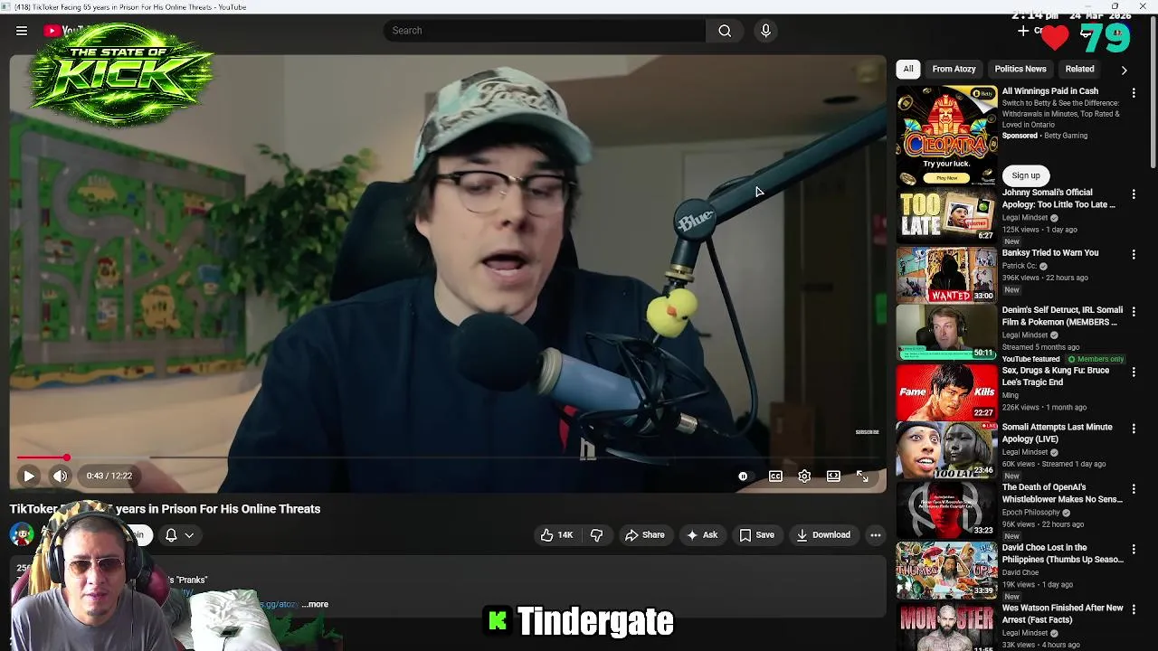Save video to playlist

756,535
